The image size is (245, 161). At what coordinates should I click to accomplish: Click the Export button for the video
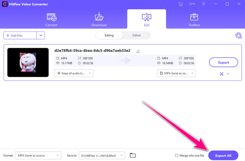pyautogui.click(x=223, y=62)
